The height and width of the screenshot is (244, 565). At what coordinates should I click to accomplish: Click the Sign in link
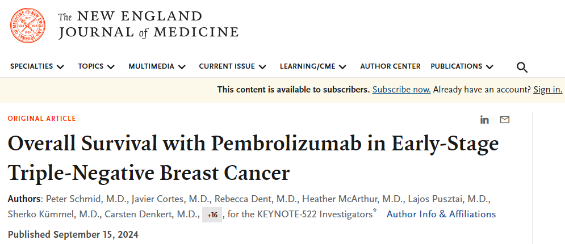(548, 90)
